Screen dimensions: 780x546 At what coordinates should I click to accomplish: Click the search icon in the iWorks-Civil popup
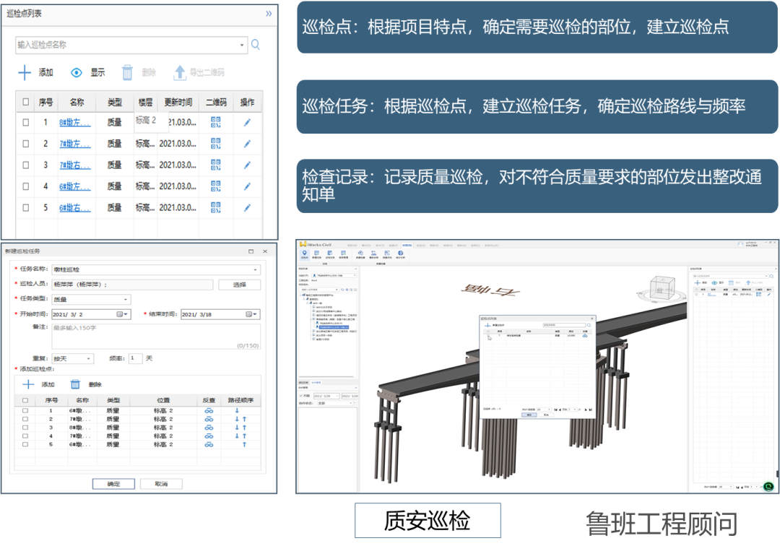(589, 325)
